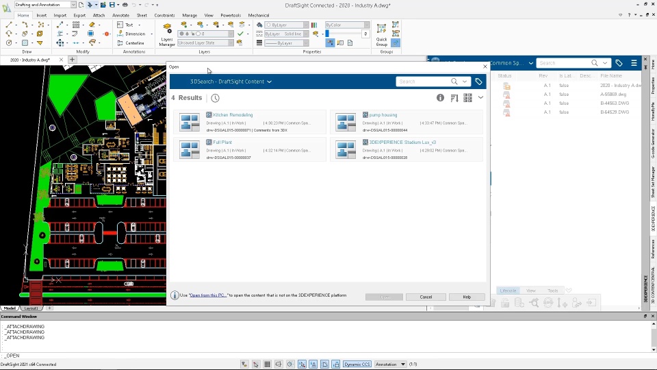Click the sort icon in results toolbar
This screenshot has width=657, height=370.
click(454, 98)
